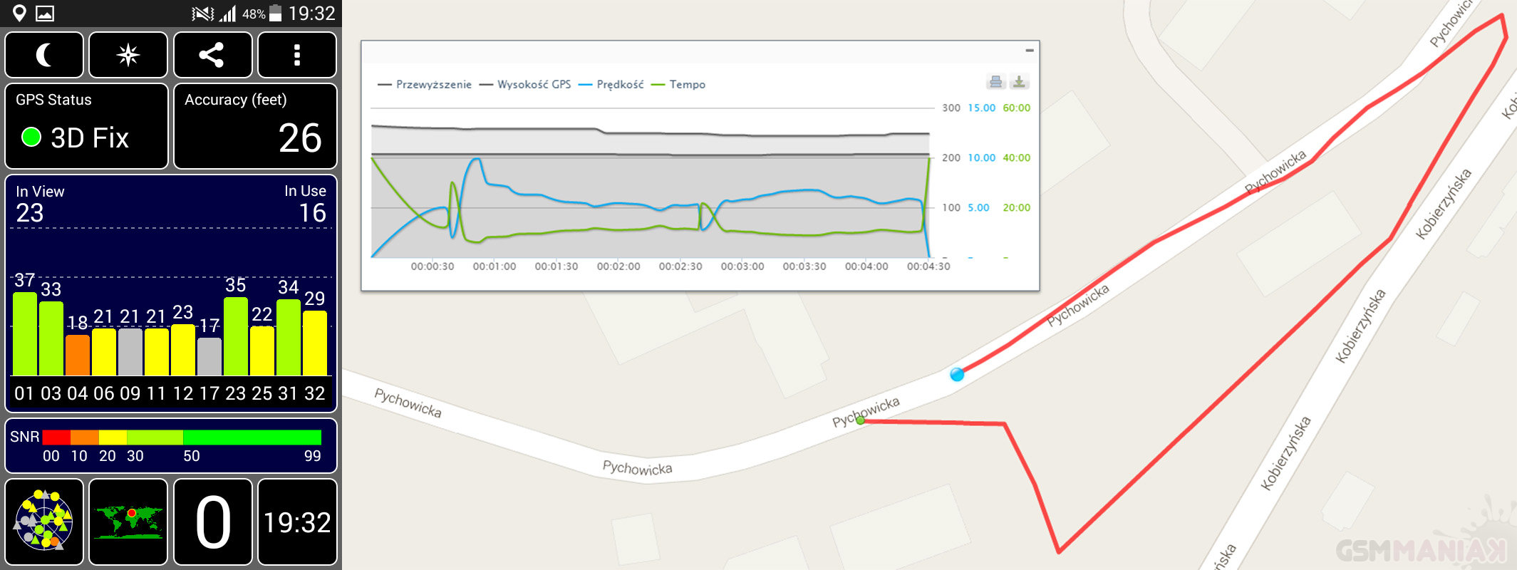Select the green route start marker
This screenshot has height=570, width=1517.
860,420
